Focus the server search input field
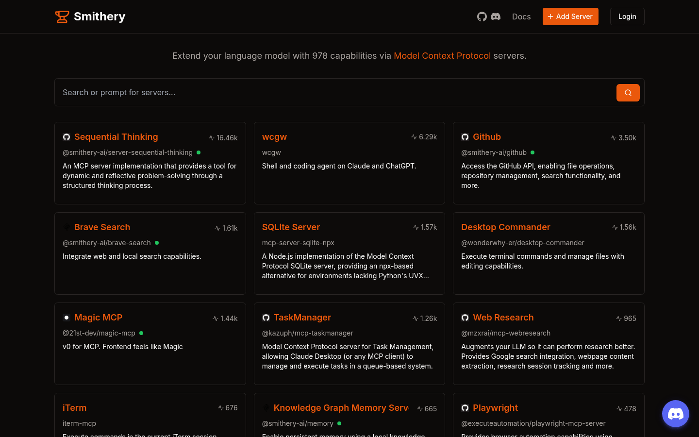This screenshot has width=699, height=437. [335, 92]
